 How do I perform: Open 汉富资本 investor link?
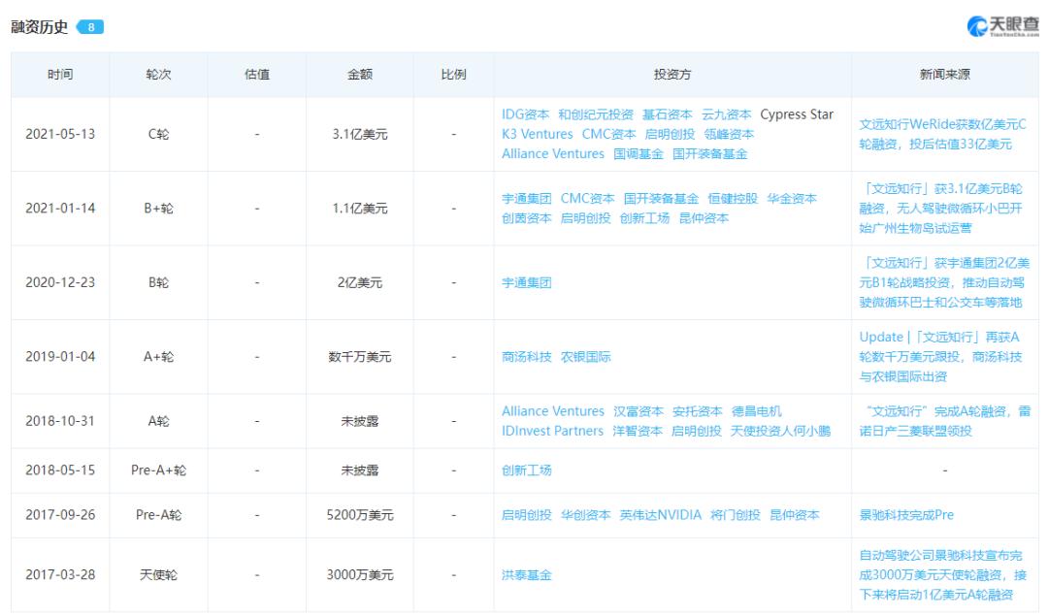pos(639,411)
